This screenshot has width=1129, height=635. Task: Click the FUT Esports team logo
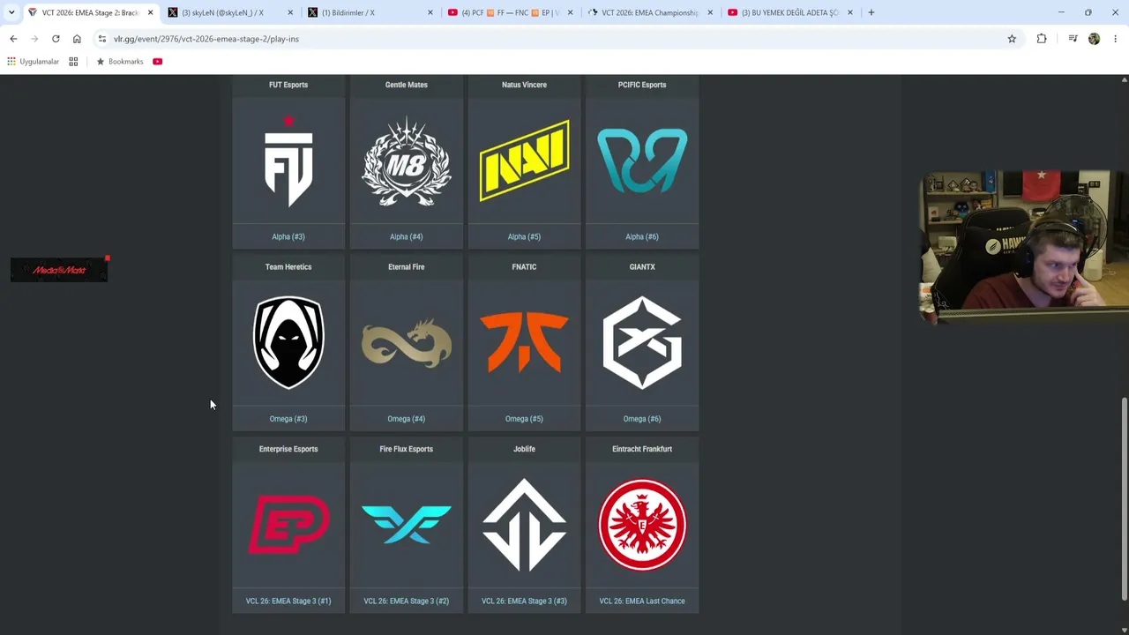point(288,161)
